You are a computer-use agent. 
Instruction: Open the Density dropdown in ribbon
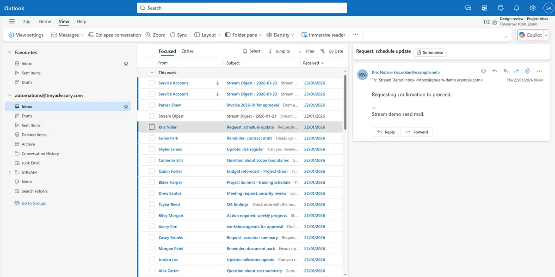pyautogui.click(x=281, y=35)
